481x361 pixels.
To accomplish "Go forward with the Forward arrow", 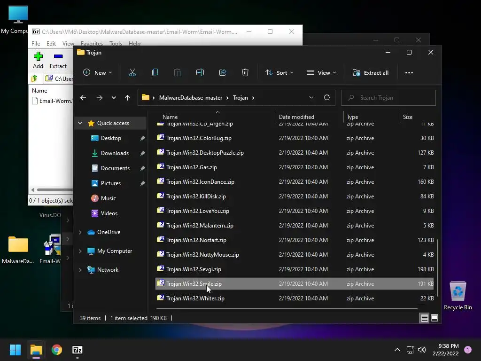I will [100, 98].
